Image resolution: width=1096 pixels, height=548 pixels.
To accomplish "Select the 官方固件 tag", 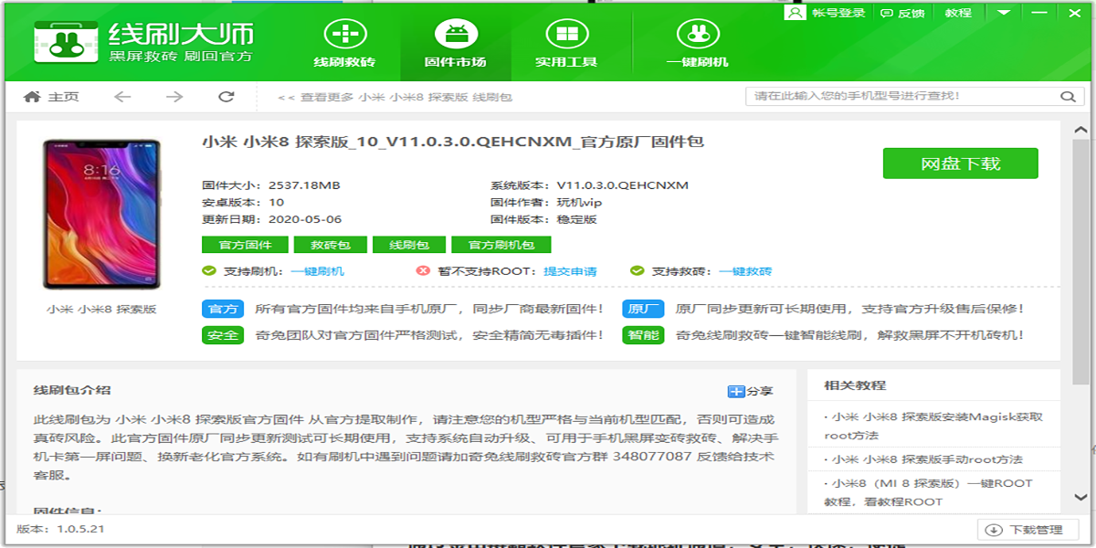I will [x=245, y=245].
